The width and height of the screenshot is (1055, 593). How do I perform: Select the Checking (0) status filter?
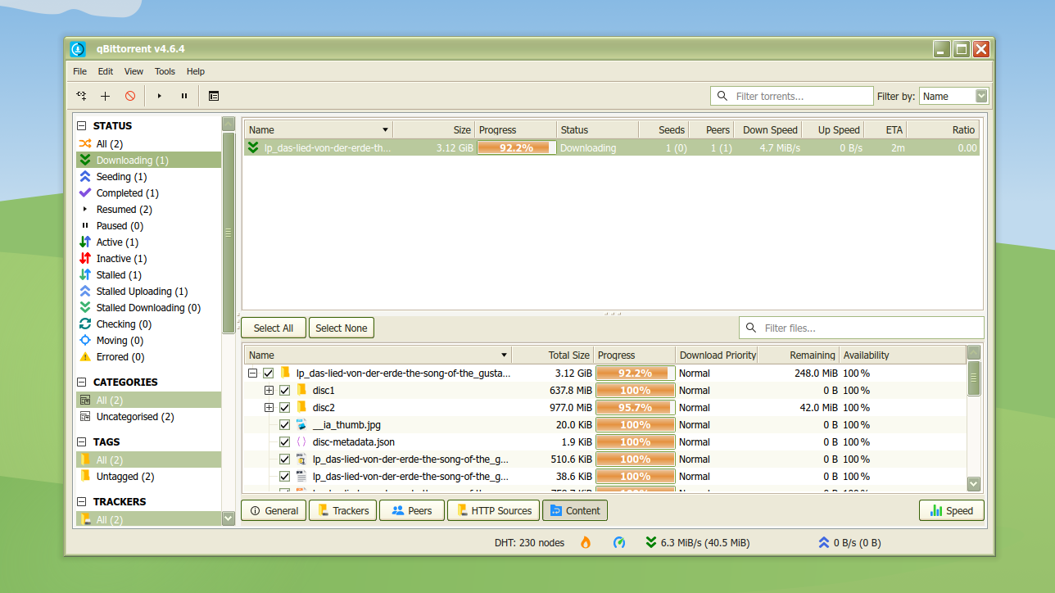pyautogui.click(x=148, y=324)
